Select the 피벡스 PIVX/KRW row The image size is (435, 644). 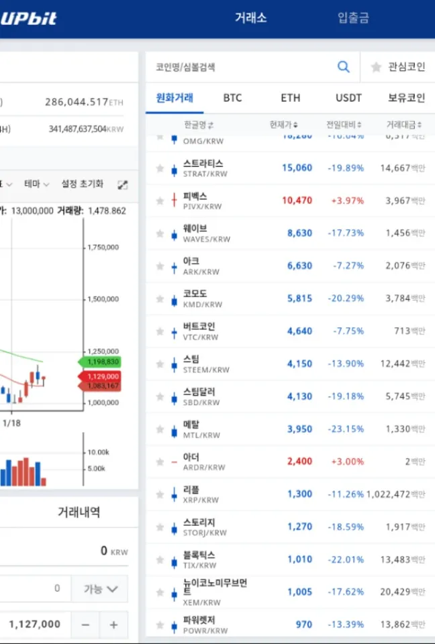[x=290, y=201]
